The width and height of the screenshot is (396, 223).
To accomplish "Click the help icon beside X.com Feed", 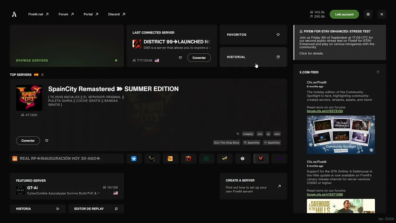I will (x=378, y=72).
